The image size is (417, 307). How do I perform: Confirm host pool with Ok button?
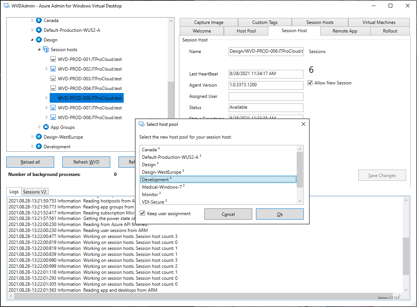tap(280, 214)
